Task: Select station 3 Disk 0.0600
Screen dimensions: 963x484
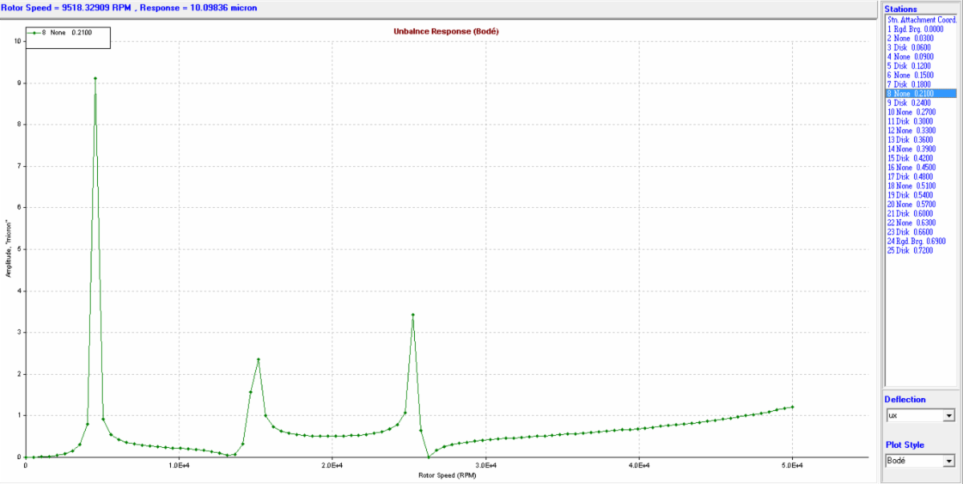Action: click(910, 47)
